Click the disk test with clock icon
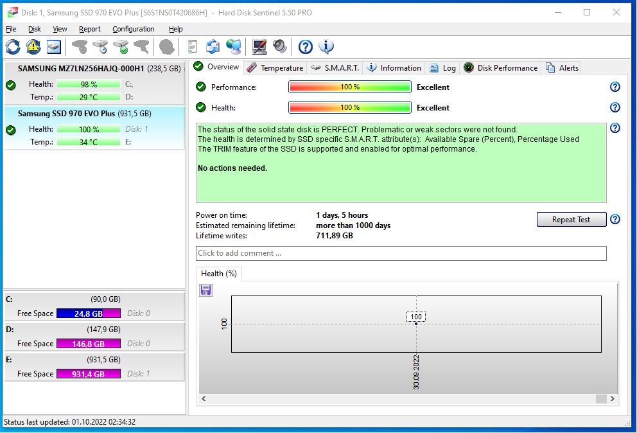The width and height of the screenshot is (637, 433). click(100, 47)
